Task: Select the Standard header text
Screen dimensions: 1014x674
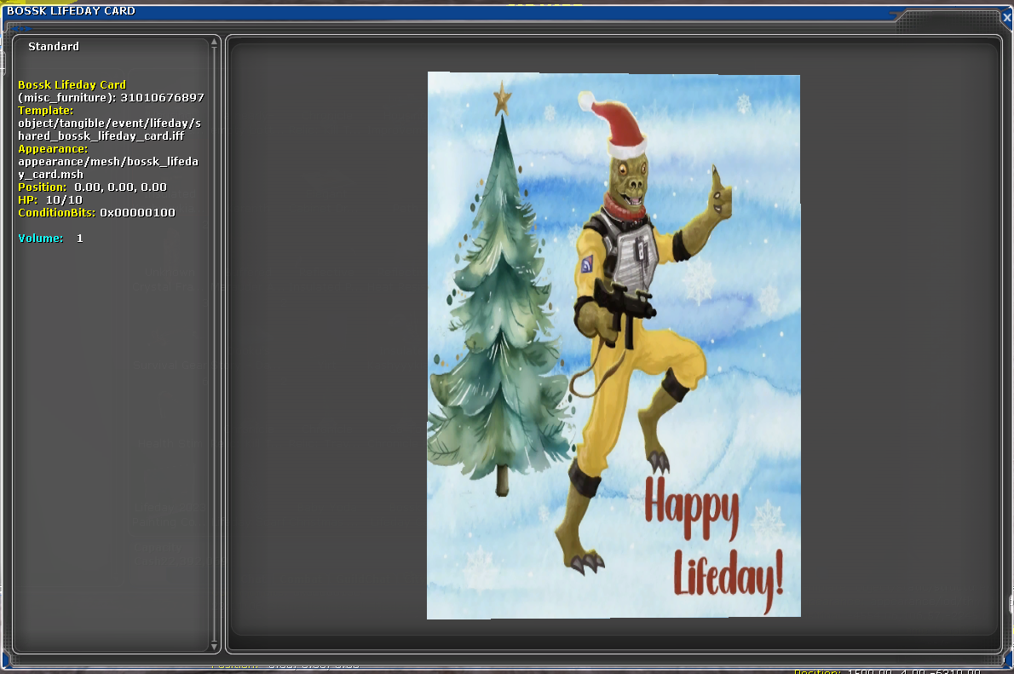Action: point(54,47)
